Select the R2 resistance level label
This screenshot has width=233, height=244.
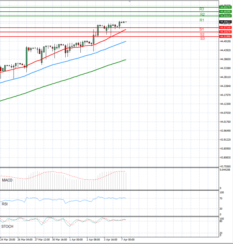point(202,14)
